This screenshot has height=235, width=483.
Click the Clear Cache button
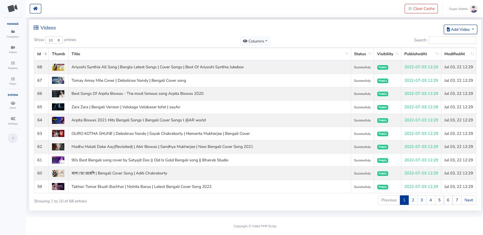click(x=421, y=9)
